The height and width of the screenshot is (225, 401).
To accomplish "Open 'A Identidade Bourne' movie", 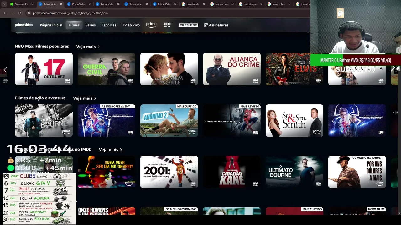I will [44, 121].
